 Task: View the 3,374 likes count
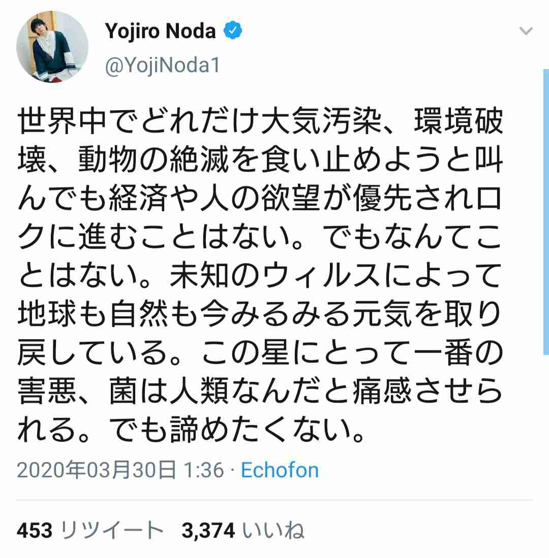tap(208, 531)
